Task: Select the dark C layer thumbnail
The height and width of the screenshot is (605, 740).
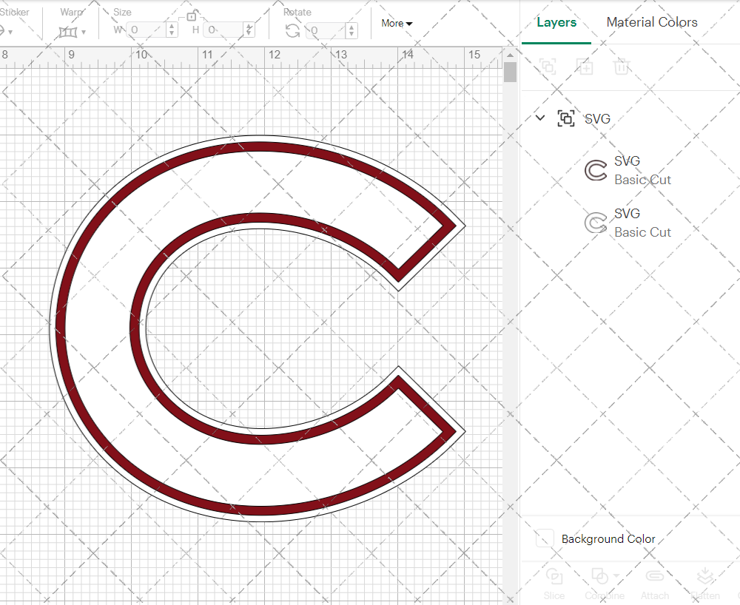Action: (x=596, y=170)
